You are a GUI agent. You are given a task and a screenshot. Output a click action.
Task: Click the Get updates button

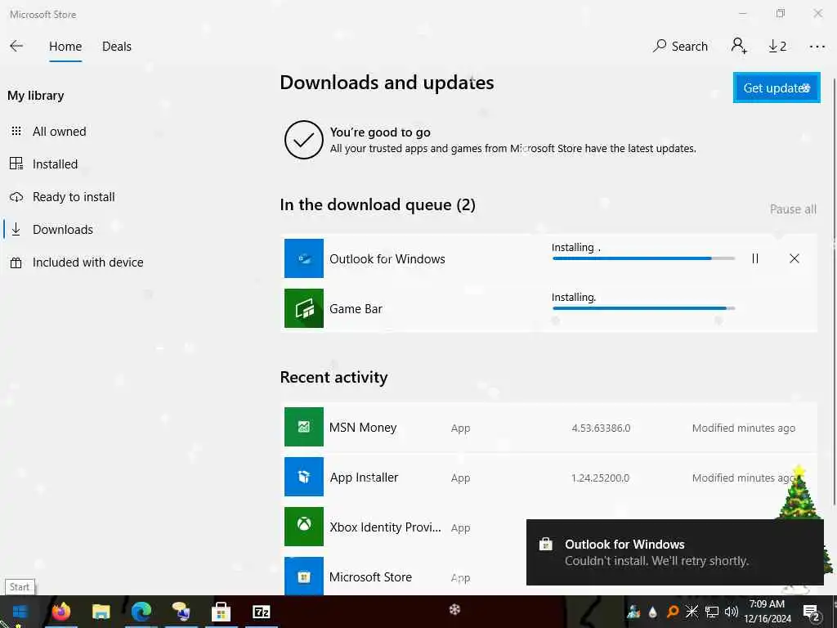[777, 87]
